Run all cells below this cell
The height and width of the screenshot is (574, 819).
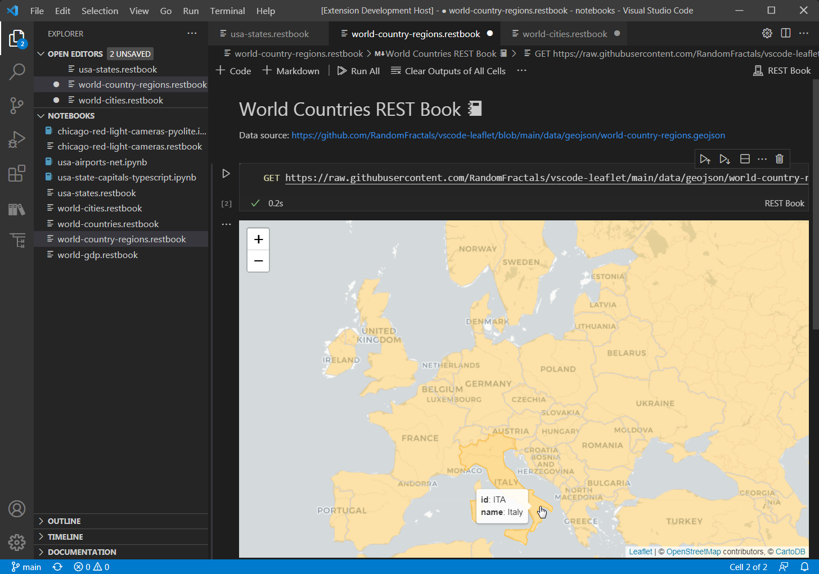[724, 159]
